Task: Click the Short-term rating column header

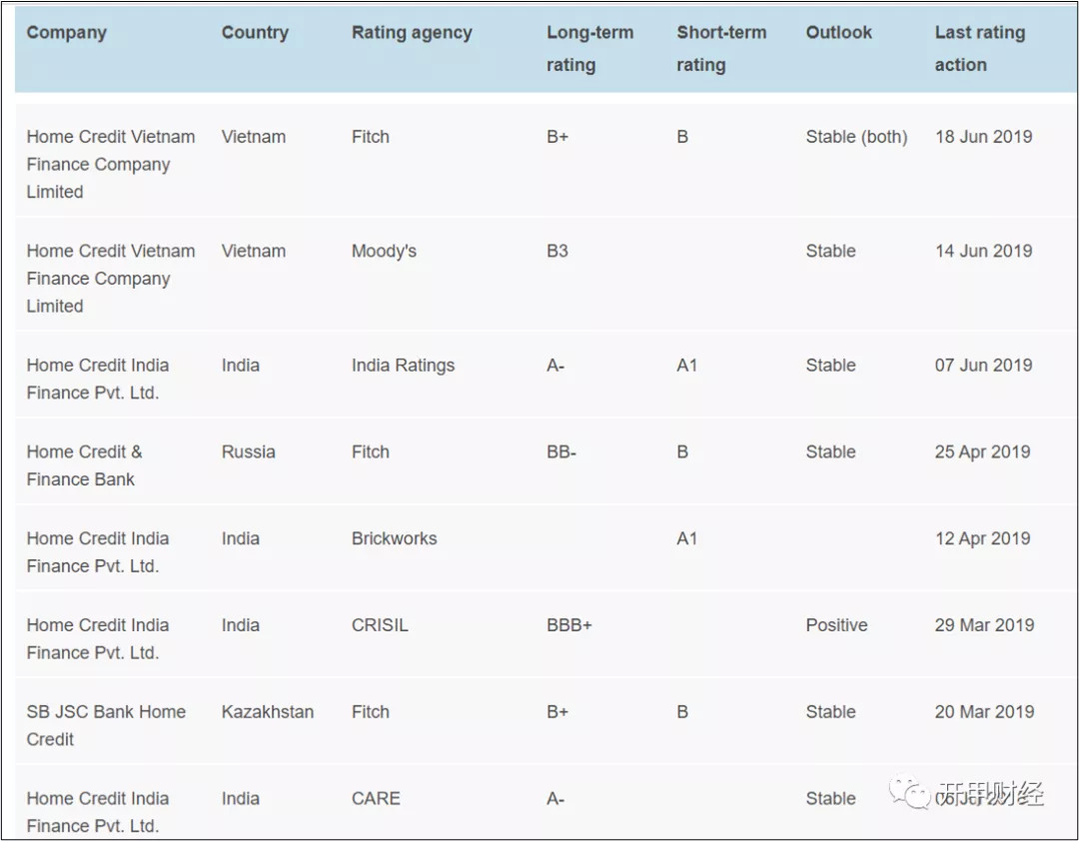Action: pyautogui.click(x=721, y=48)
